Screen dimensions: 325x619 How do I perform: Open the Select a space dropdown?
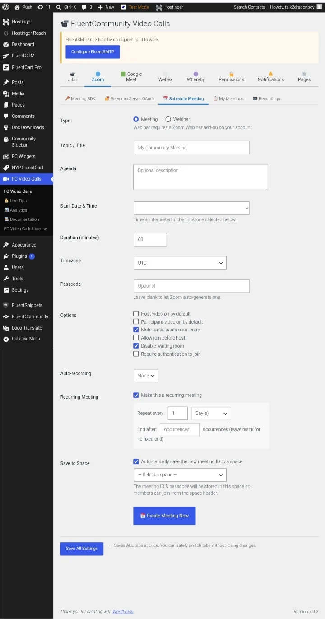(180, 475)
